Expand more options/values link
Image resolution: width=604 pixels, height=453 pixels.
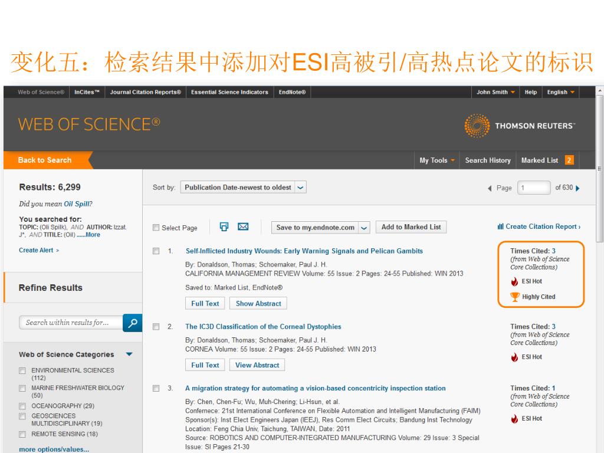[54, 449]
